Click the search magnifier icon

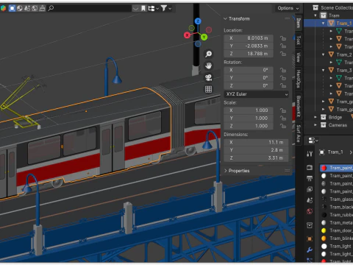coord(51,8)
